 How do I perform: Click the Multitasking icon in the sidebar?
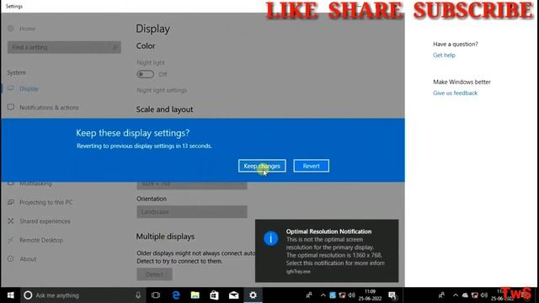click(x=11, y=184)
